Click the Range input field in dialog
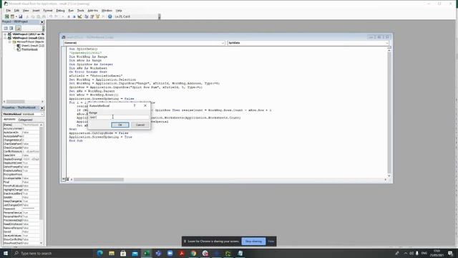Screen dimensions: 458x258 click(119, 118)
